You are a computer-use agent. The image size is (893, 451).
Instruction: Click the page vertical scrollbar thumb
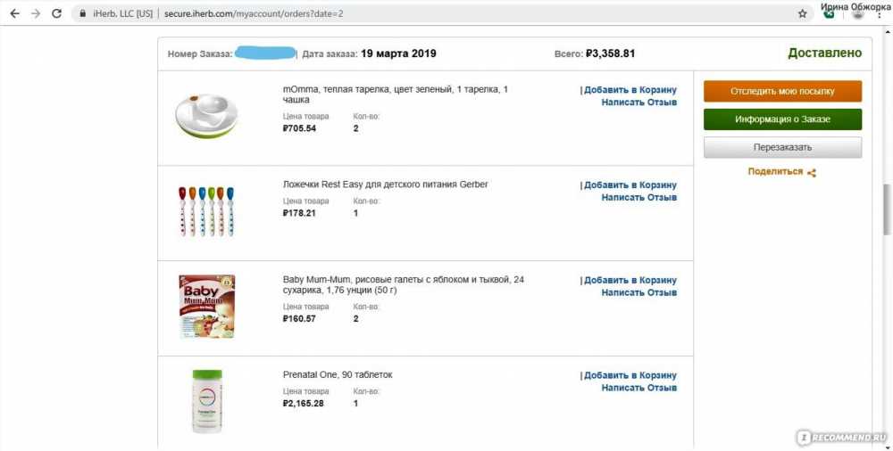tap(888, 209)
